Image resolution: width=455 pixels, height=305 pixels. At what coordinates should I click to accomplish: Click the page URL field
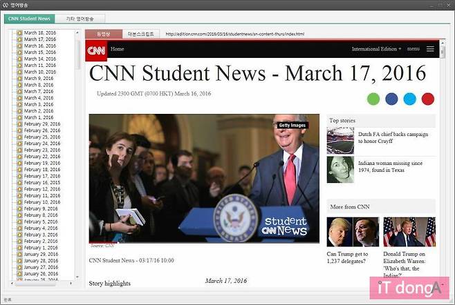(x=235, y=34)
